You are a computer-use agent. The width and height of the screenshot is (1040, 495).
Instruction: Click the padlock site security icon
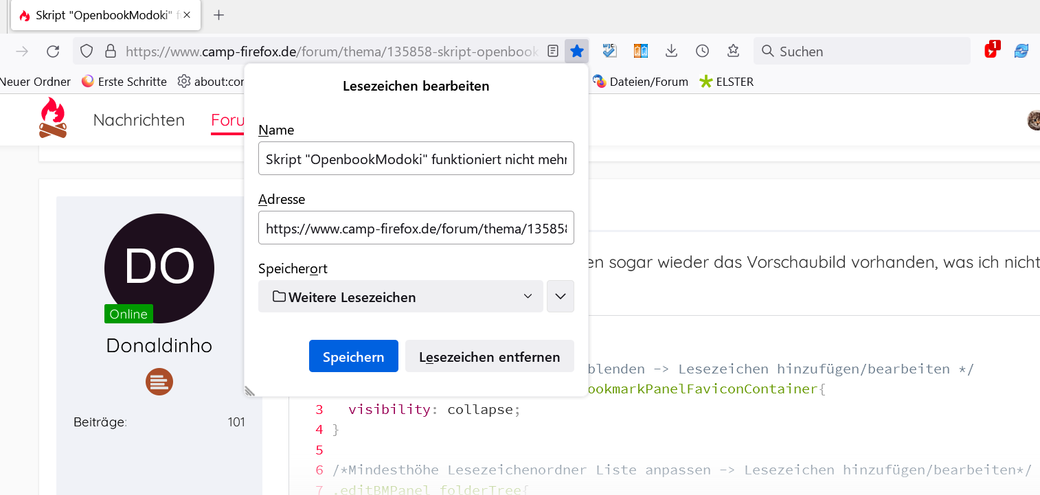click(110, 51)
